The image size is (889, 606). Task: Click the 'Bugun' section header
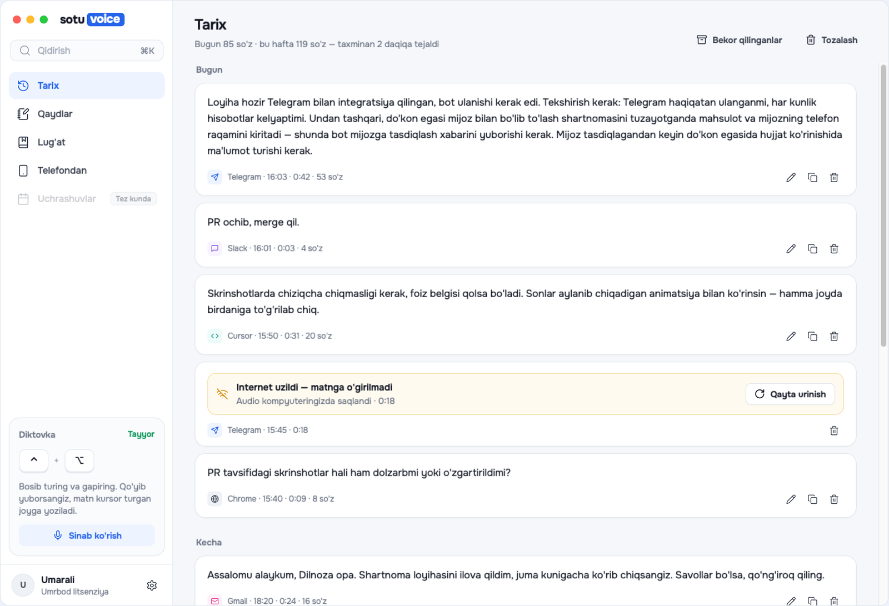(209, 69)
